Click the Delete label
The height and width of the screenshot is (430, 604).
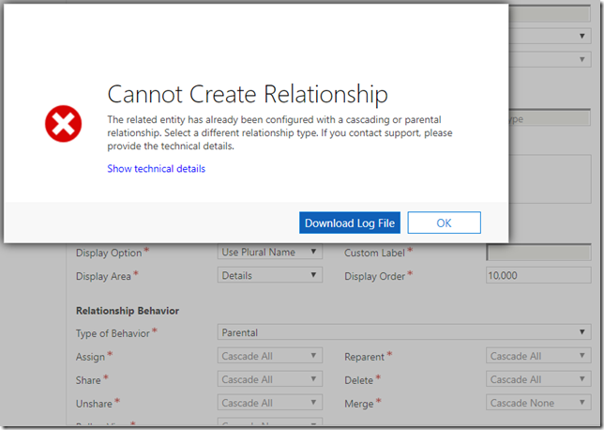coord(358,380)
